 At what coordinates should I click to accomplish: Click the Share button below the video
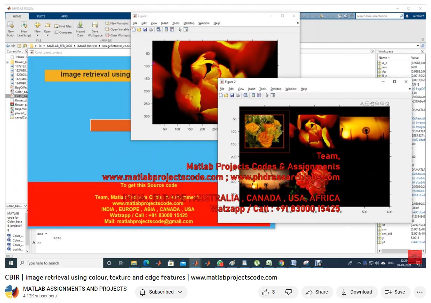coord(317,292)
